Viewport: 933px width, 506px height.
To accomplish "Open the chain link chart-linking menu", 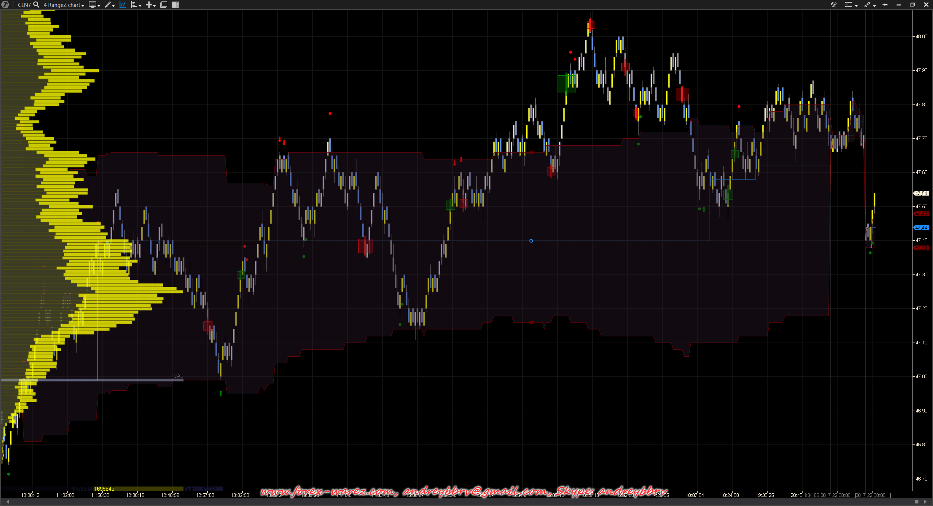I will coord(870,5).
